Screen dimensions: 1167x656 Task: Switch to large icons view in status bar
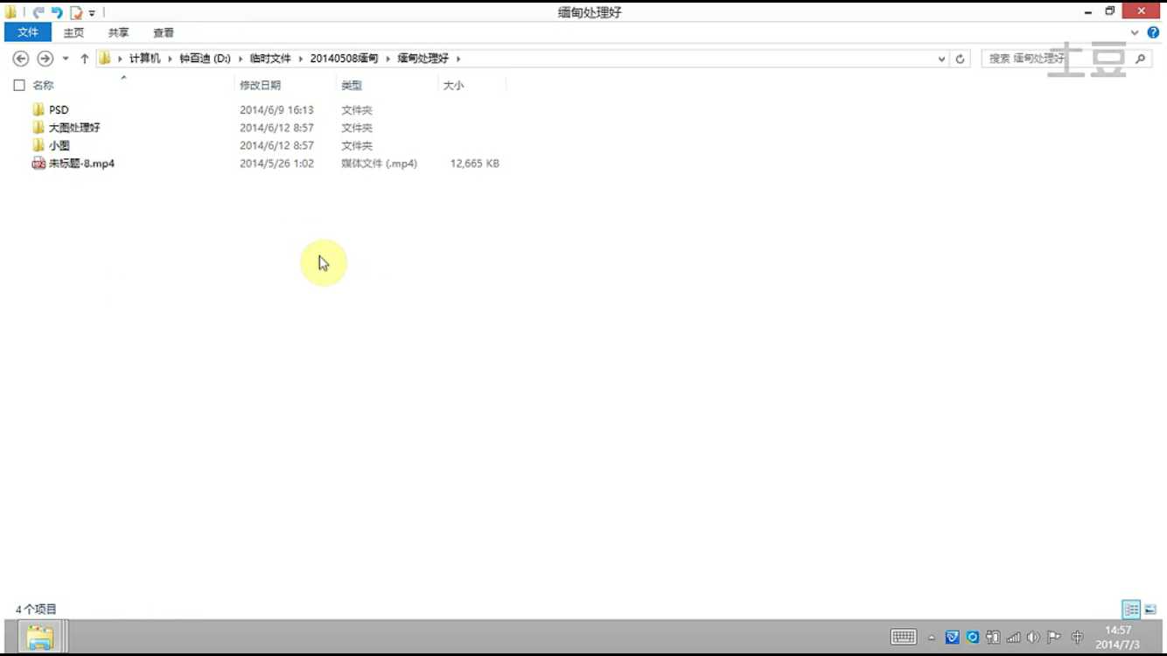[1150, 610]
